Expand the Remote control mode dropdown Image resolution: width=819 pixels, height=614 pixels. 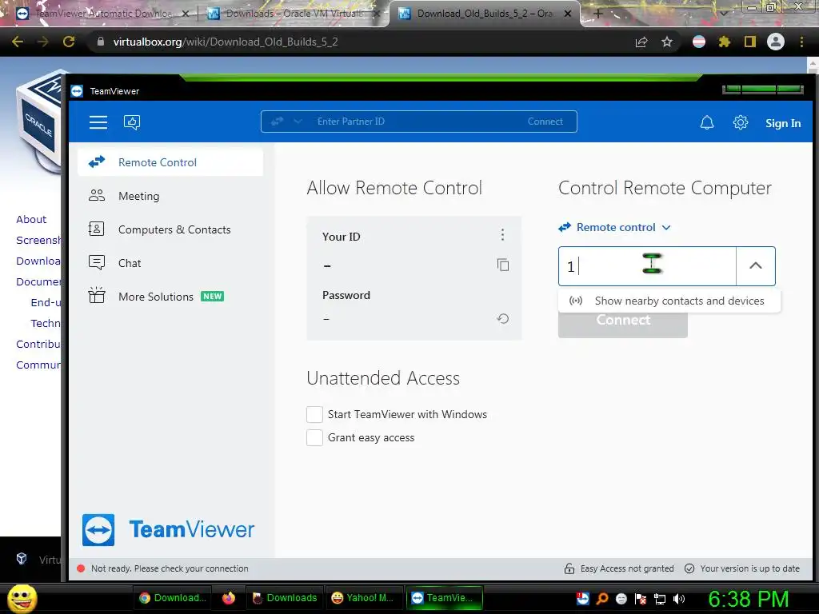(614, 227)
